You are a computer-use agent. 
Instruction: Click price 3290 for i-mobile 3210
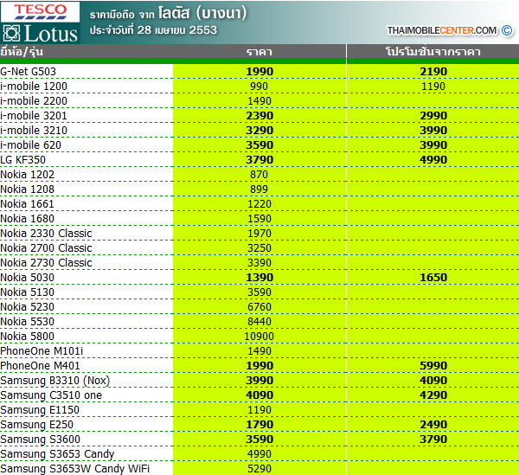(259, 131)
